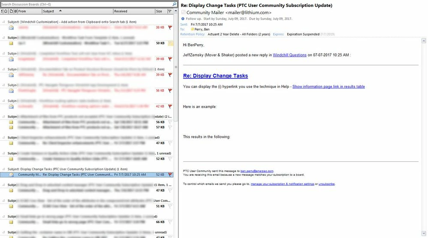Click the red flag on the 42 KB message
The height and width of the screenshot is (238, 428).
coord(170,106)
